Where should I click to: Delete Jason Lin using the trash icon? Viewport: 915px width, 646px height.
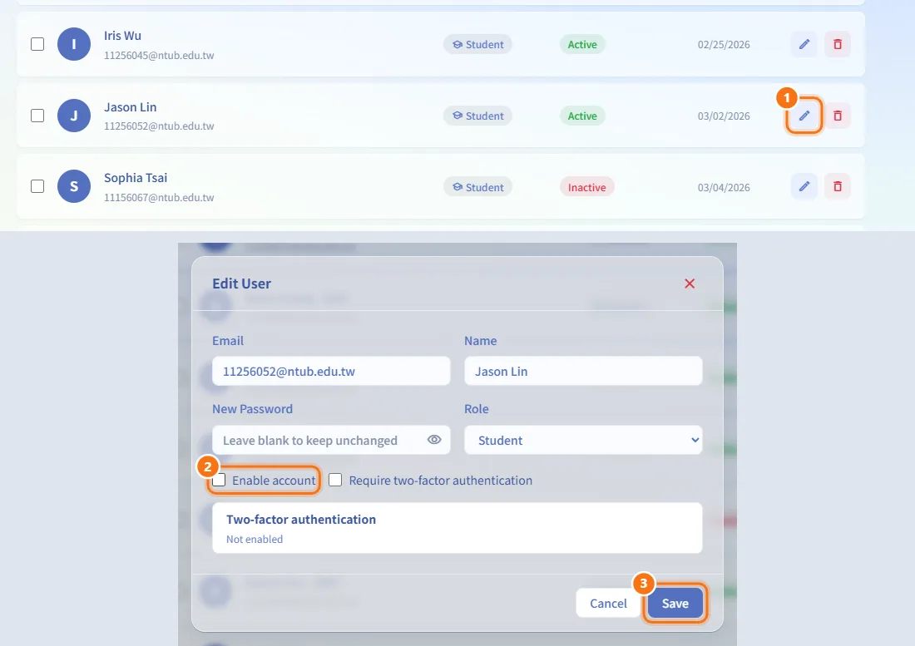tap(838, 116)
